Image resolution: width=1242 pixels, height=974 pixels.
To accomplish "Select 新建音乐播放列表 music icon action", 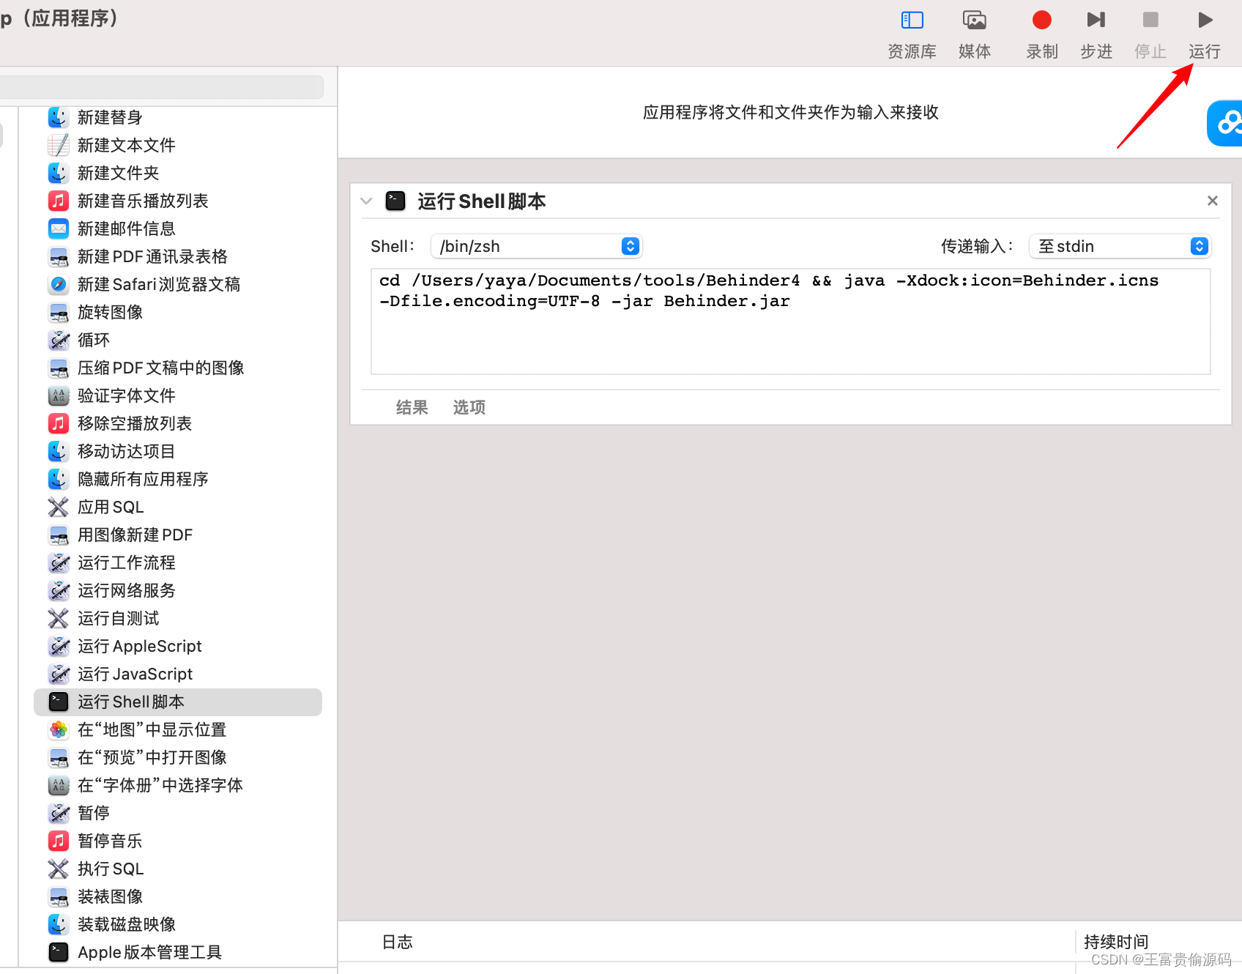I will pos(59,201).
